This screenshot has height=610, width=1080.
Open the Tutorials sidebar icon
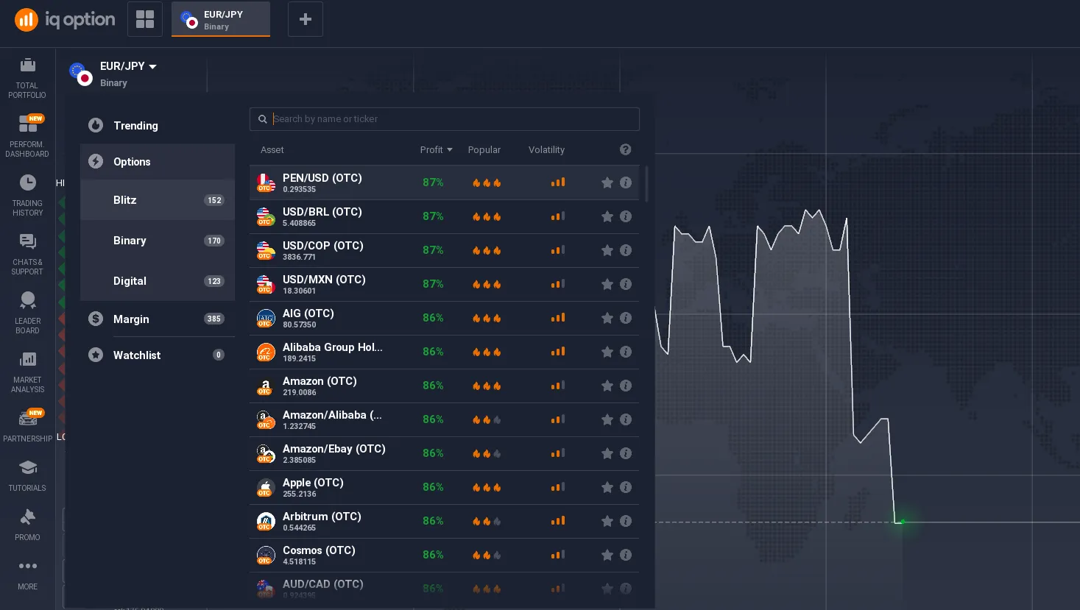click(27, 475)
